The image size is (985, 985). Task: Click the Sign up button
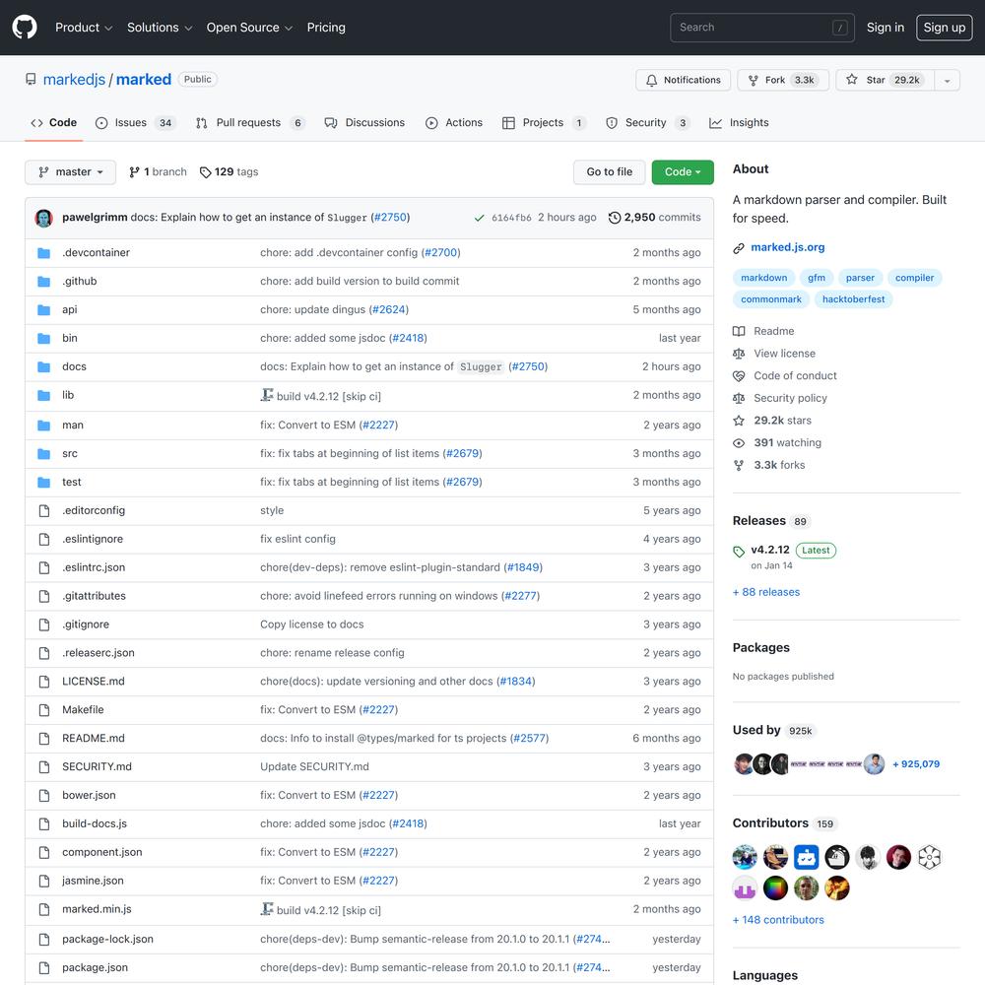pyautogui.click(x=945, y=27)
